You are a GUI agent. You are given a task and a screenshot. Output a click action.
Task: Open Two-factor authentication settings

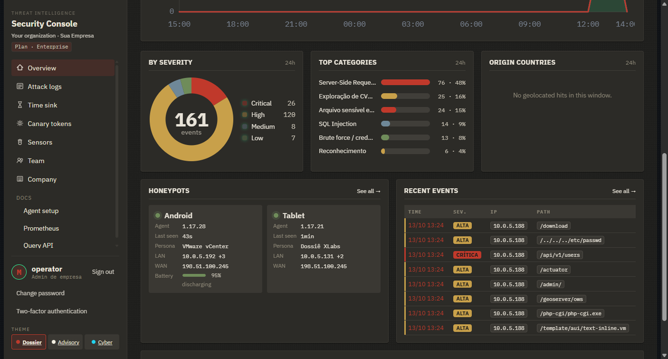(x=51, y=311)
